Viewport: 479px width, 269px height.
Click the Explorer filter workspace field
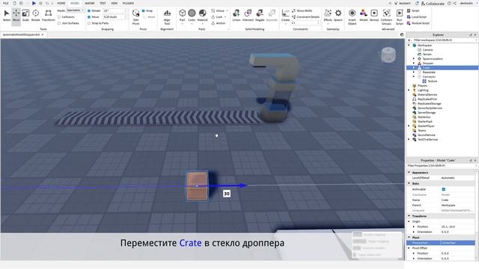(x=442, y=40)
